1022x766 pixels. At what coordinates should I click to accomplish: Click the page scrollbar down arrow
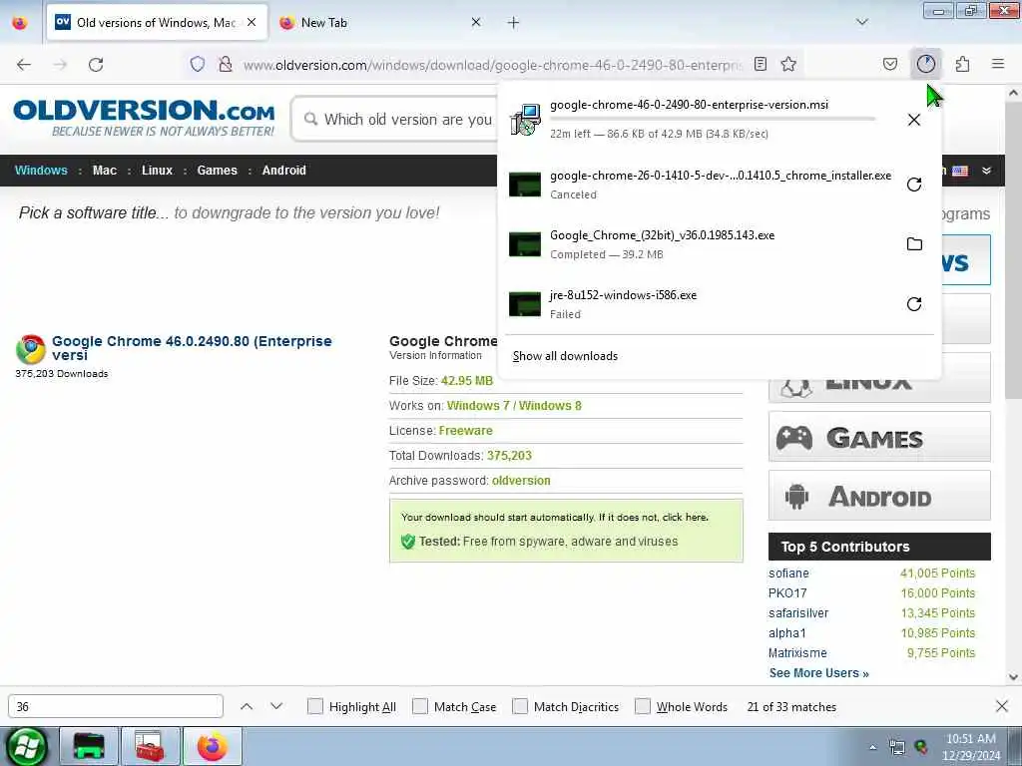coord(1014,677)
